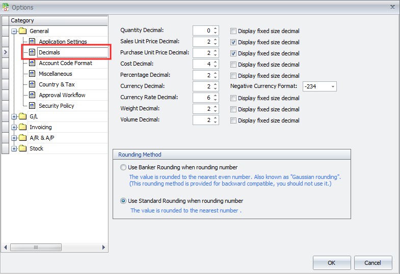Click the Miscellaneous item icon
This screenshot has width=400, height=274.
tap(32, 74)
